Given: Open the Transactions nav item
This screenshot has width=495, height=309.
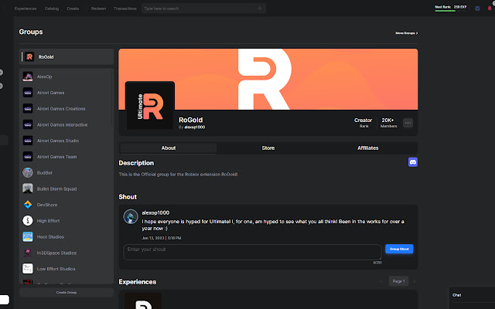Looking at the screenshot, I should tap(125, 8).
